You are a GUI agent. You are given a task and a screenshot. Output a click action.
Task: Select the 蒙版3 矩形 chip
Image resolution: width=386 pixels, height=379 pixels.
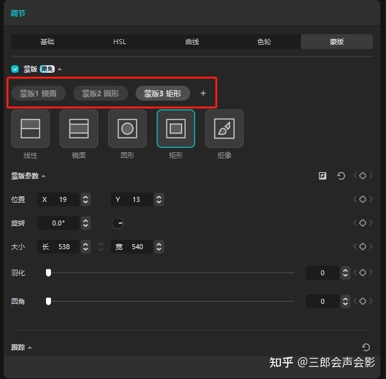[163, 94]
